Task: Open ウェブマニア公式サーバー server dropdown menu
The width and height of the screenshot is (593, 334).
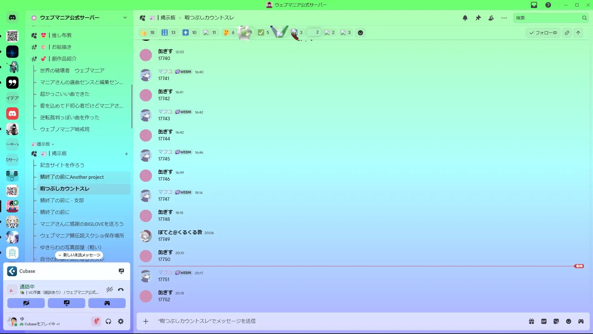Action: [x=125, y=18]
